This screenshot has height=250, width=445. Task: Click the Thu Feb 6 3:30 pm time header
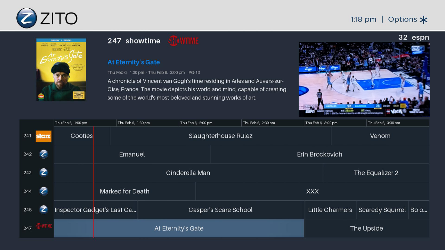[385, 123]
